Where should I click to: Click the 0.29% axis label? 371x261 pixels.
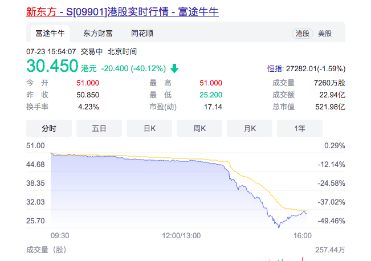coord(335,145)
